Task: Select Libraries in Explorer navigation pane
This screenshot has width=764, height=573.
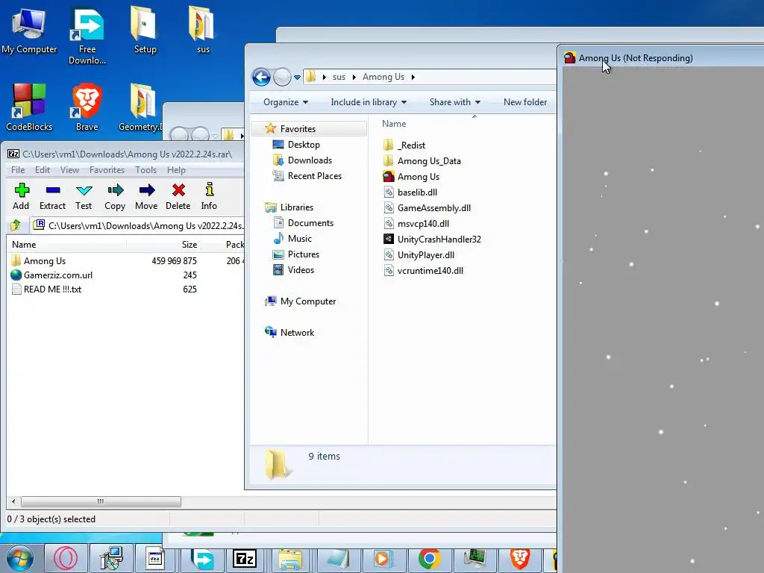Action: pyautogui.click(x=296, y=207)
